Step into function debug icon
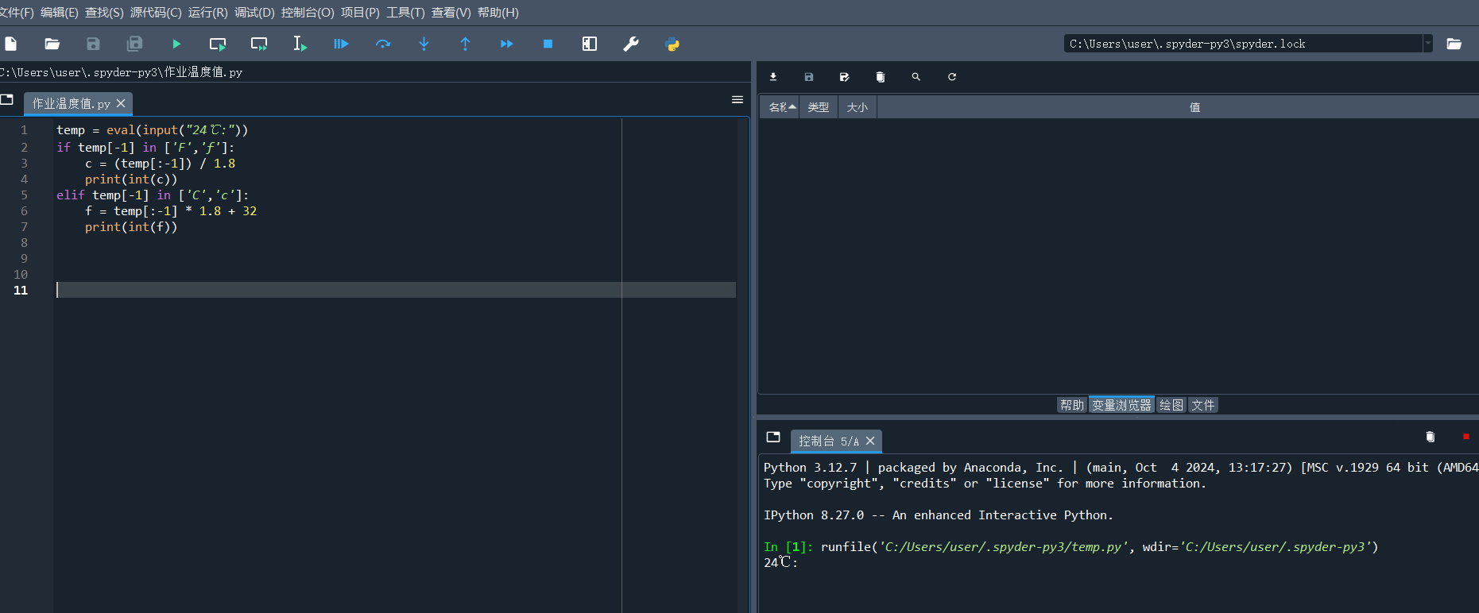The height and width of the screenshot is (613, 1479). click(424, 44)
